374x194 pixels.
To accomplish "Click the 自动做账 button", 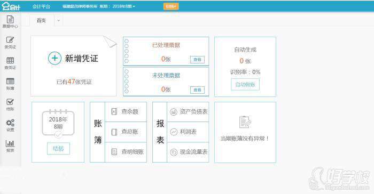I will [245, 85].
